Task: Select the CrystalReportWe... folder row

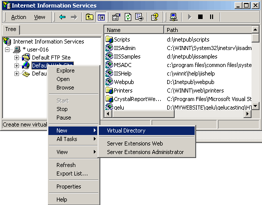Action: [178, 99]
